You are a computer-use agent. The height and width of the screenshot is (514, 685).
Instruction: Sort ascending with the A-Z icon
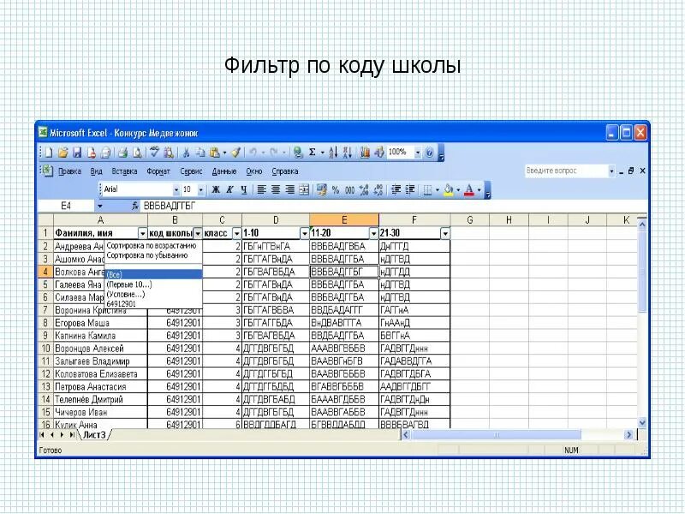pos(333,152)
